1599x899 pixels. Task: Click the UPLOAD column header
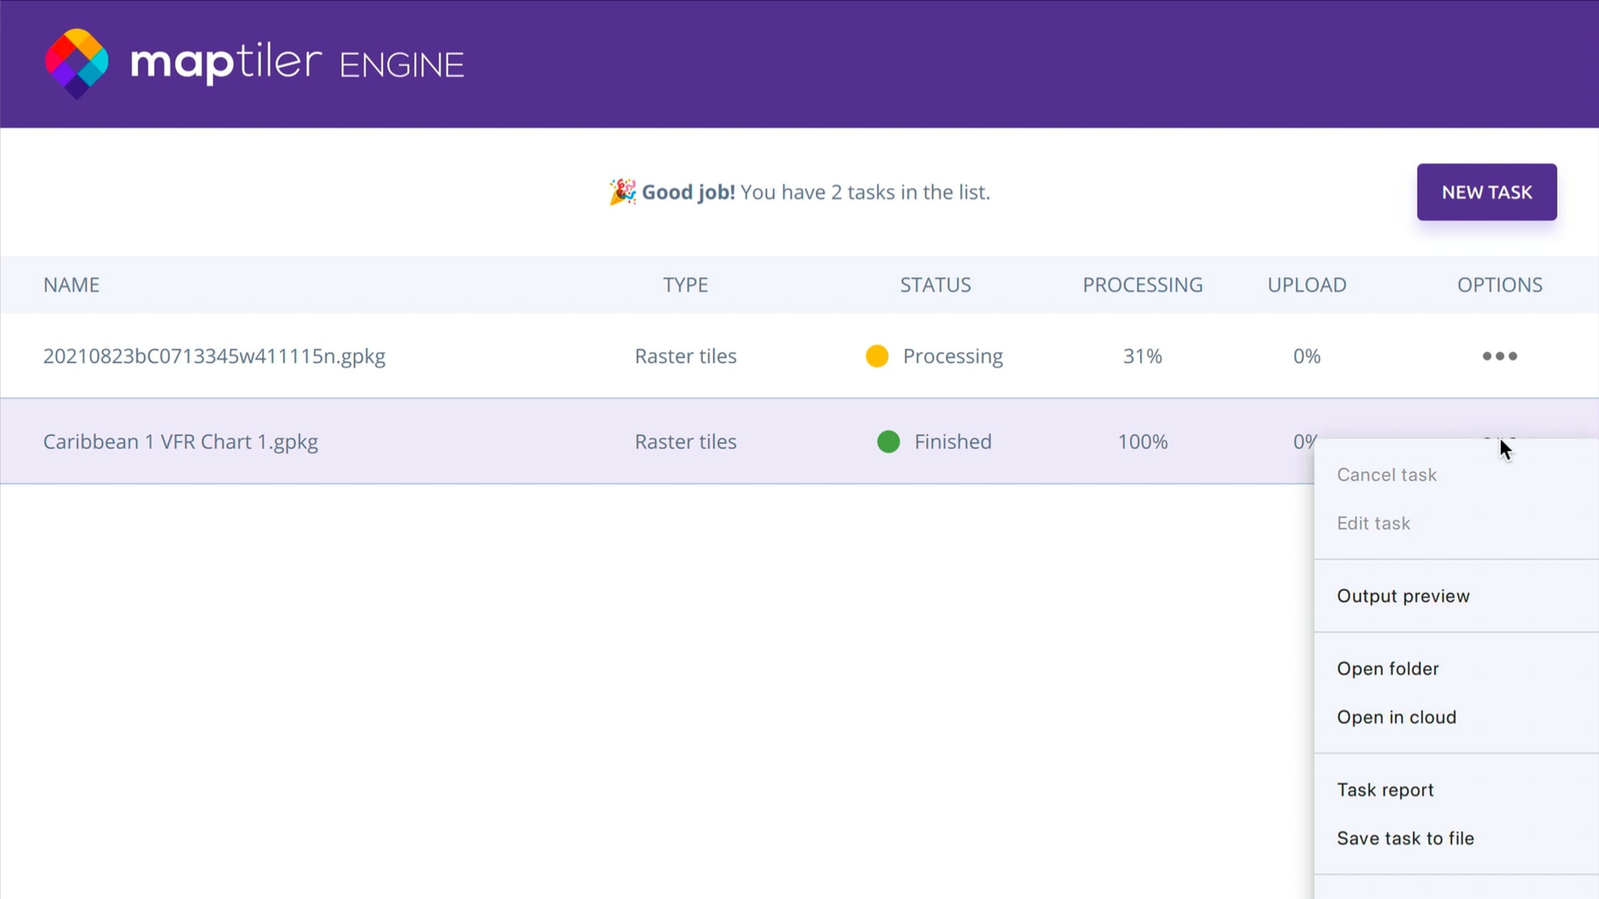point(1307,285)
